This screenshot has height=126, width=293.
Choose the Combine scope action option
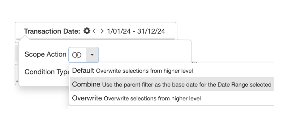172,84
